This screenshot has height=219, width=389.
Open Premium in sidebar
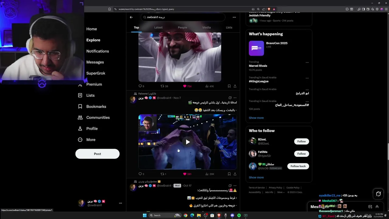pyautogui.click(x=94, y=84)
